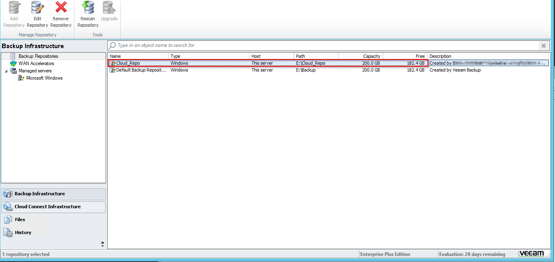Sort the list by the Path column
The image size is (555, 262).
316,56
